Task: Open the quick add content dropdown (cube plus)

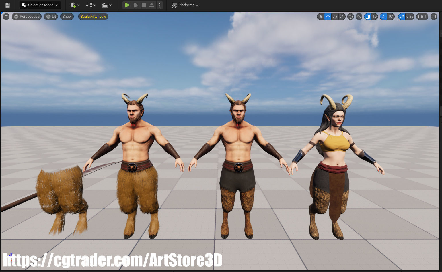Action: coord(75,5)
